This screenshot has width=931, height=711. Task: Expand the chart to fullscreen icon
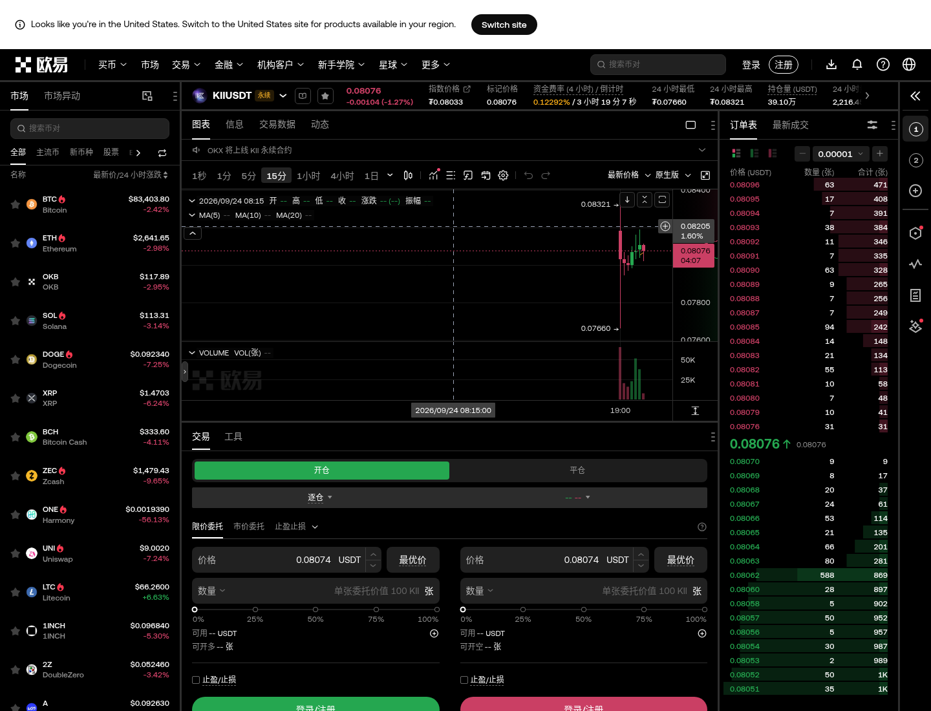point(705,175)
